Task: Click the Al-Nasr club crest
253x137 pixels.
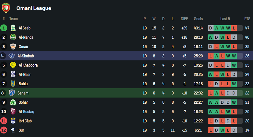Action: pyautogui.click(x=13, y=75)
